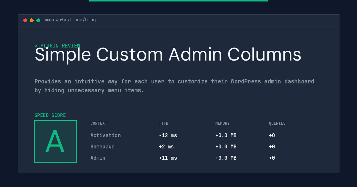Click Activation queries value +0

click(x=272, y=135)
